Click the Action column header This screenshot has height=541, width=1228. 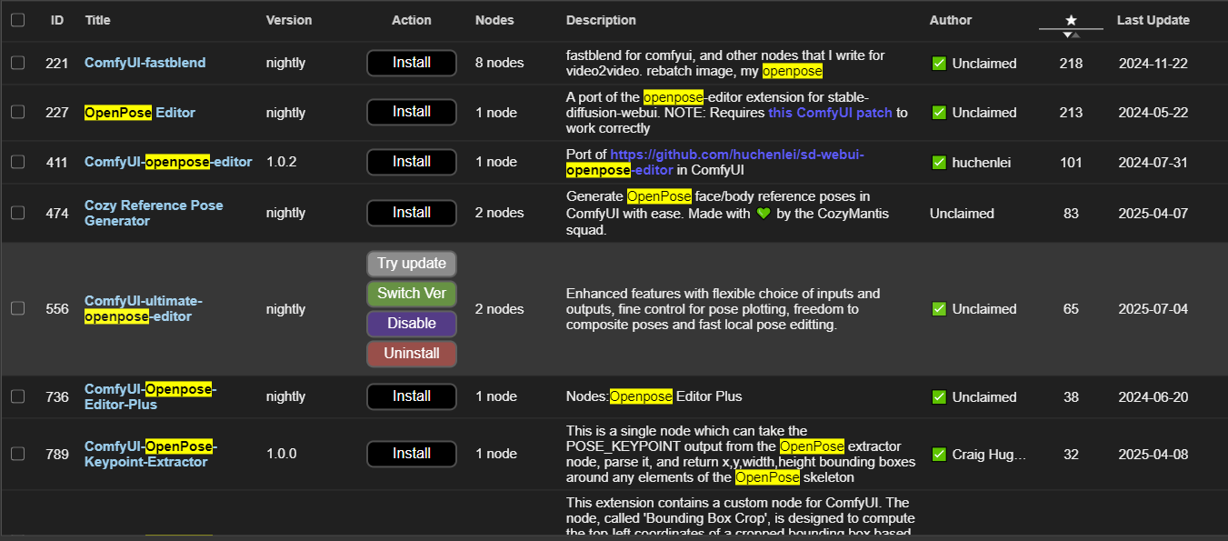click(412, 20)
